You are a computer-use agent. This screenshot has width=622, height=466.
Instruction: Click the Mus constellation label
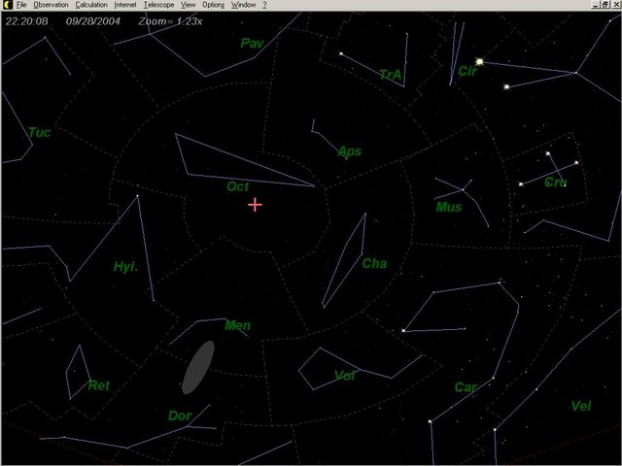(448, 207)
